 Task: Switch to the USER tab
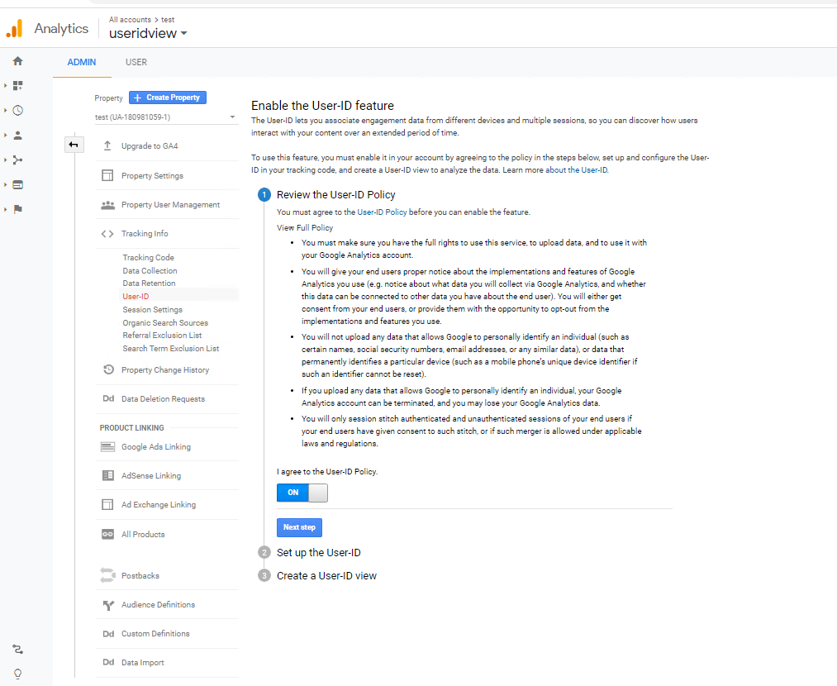tap(136, 62)
